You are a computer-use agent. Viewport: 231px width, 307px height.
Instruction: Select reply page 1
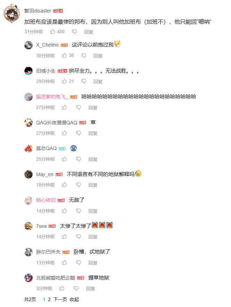(x=44, y=299)
